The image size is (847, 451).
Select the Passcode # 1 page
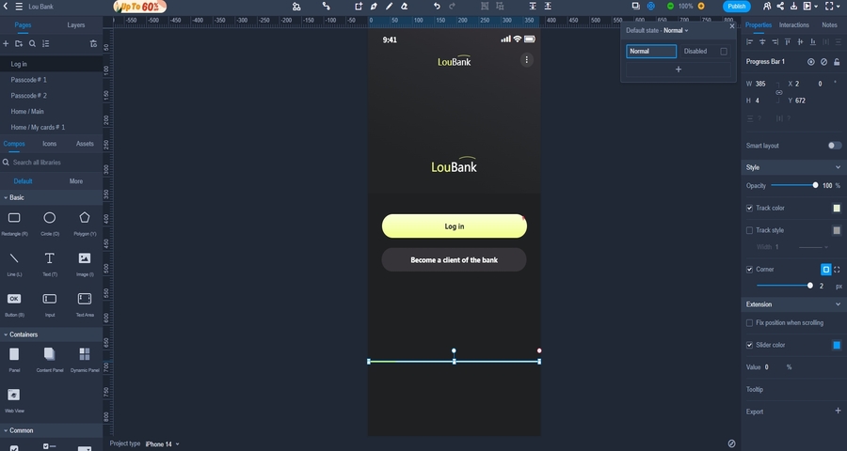coord(28,80)
